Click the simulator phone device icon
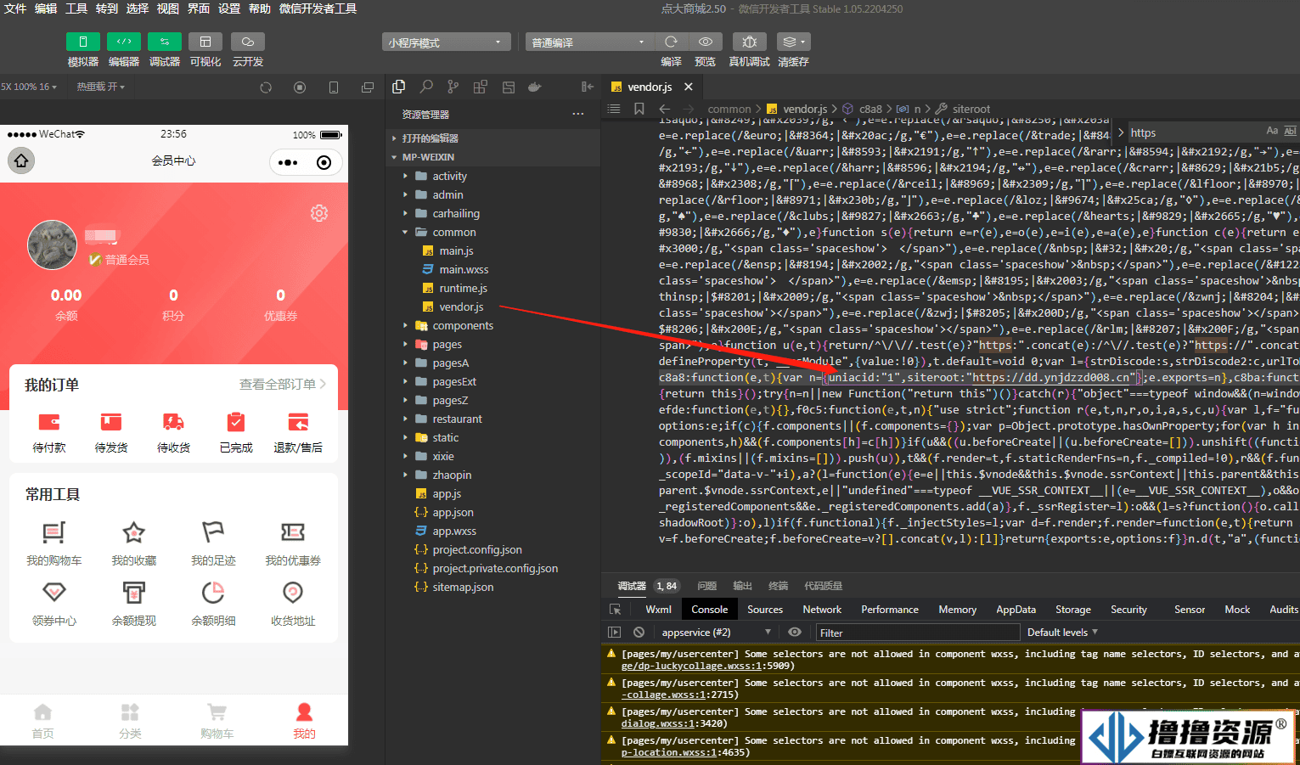 coord(334,87)
